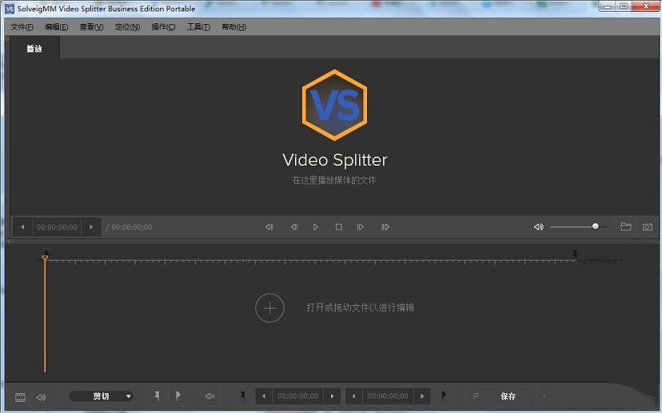Open the 查看(V) menu

coord(92,27)
